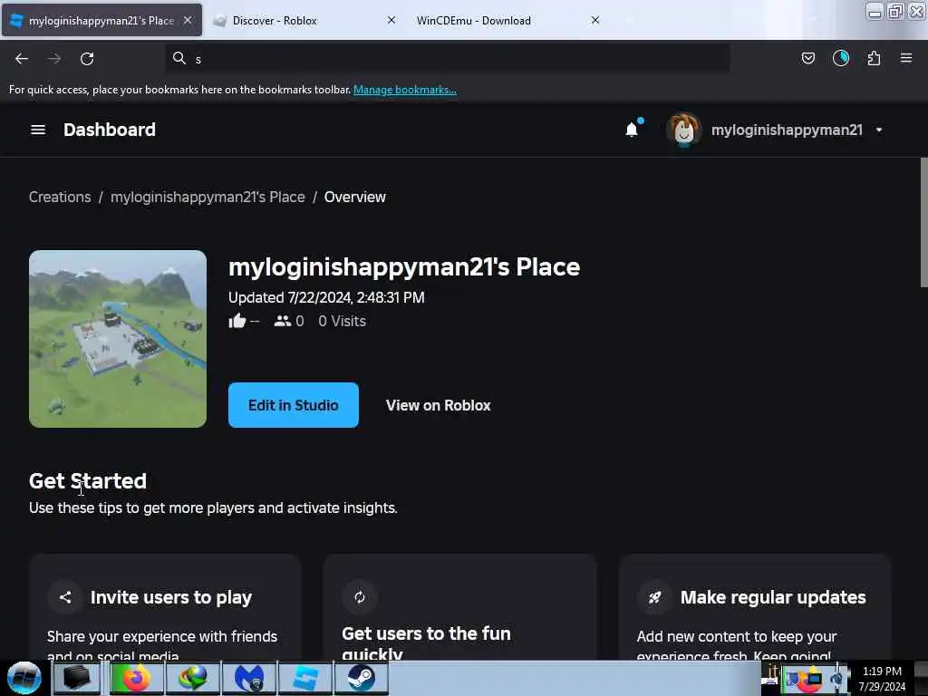Viewport: 928px width, 696px height.
Task: Open the Dashboard hamburger menu
Action: [38, 130]
